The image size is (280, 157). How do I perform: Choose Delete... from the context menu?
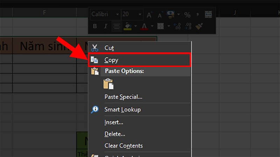pyautogui.click(x=115, y=134)
